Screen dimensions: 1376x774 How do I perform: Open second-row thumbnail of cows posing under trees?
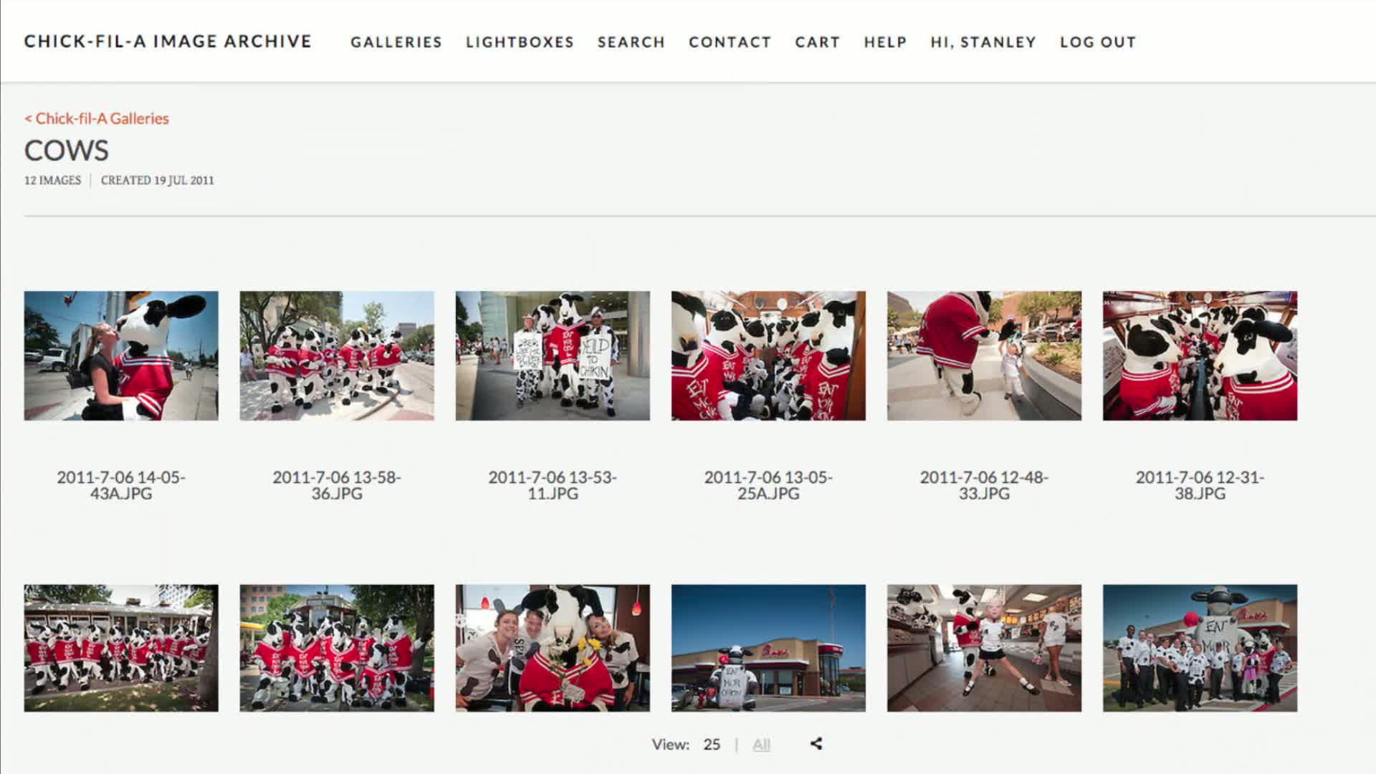click(337, 648)
